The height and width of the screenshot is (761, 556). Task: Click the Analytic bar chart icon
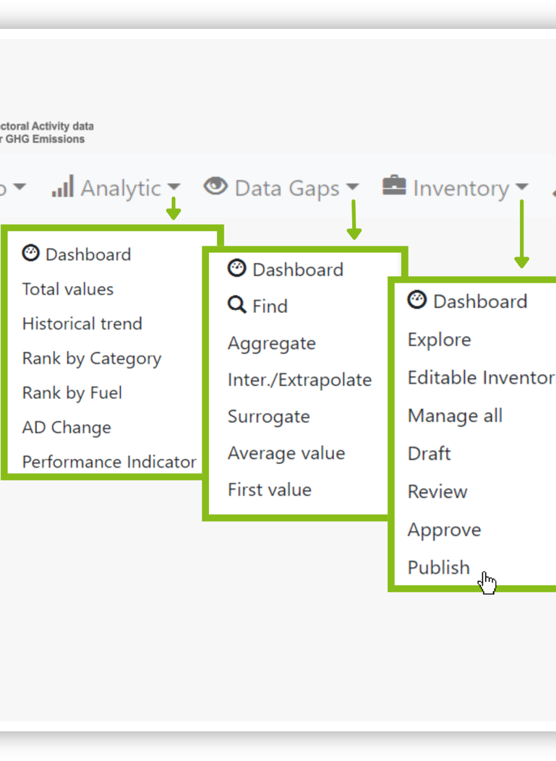point(63,186)
